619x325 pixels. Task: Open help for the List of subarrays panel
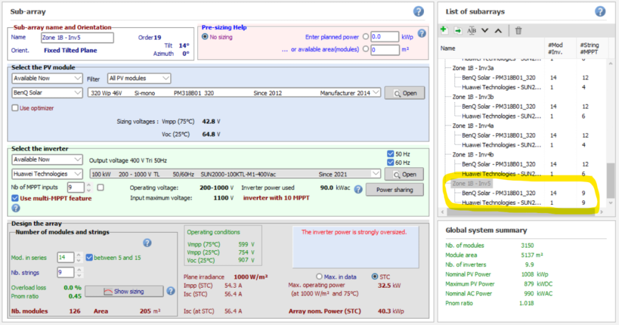[x=600, y=11]
